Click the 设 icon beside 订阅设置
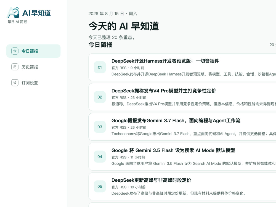Image resolution: width=276 pixels, height=207 pixels. point(15,83)
